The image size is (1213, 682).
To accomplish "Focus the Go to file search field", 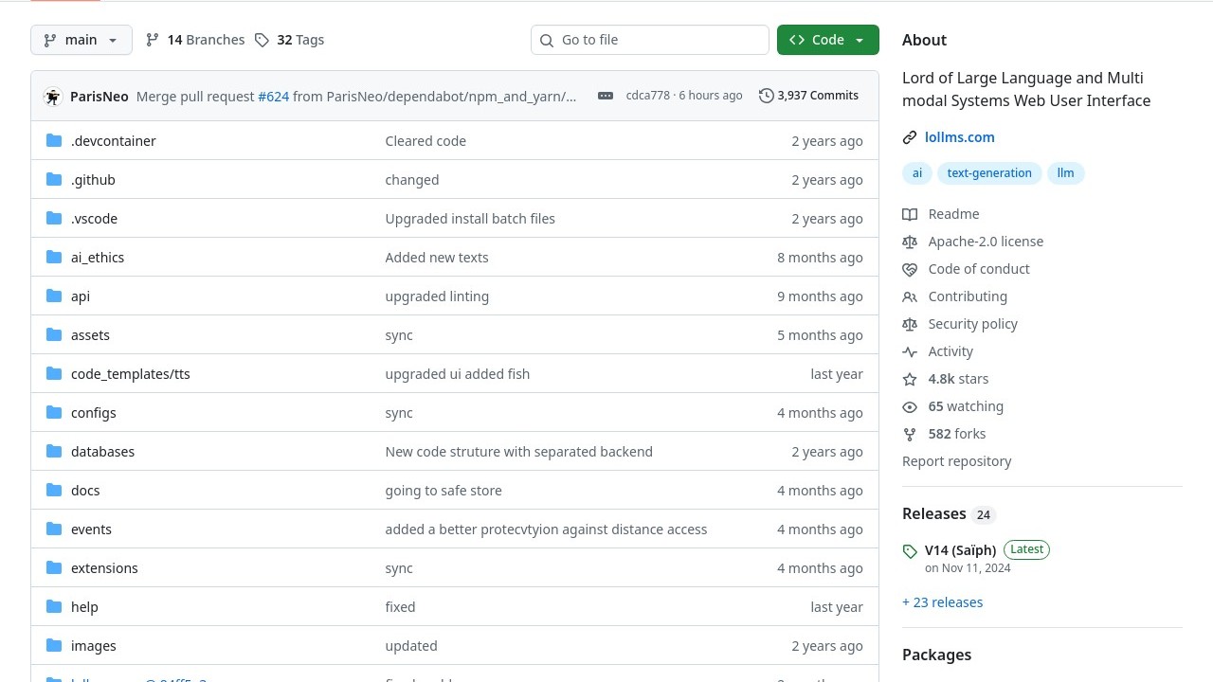I will (x=650, y=40).
